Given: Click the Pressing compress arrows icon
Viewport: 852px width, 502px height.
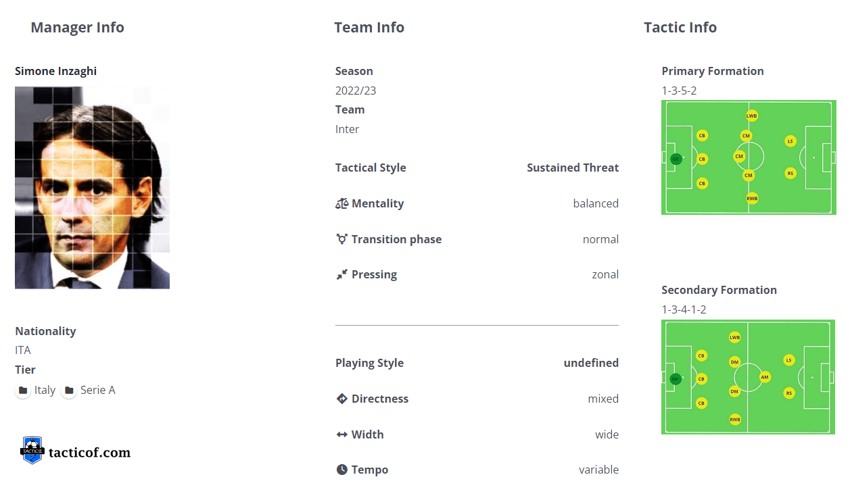Looking at the screenshot, I should [341, 274].
